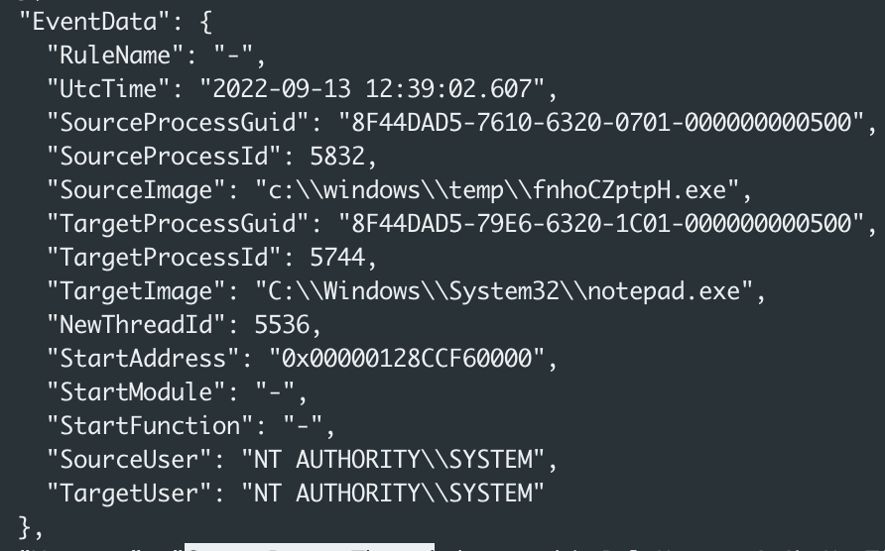Click the fnhoCZptpH.exe source image path
This screenshot has width=885, height=551.
point(497,190)
